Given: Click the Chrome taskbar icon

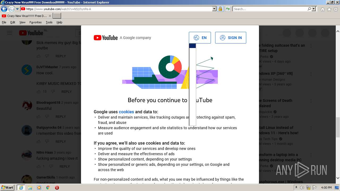Looking at the screenshot, I should coord(48,188).
